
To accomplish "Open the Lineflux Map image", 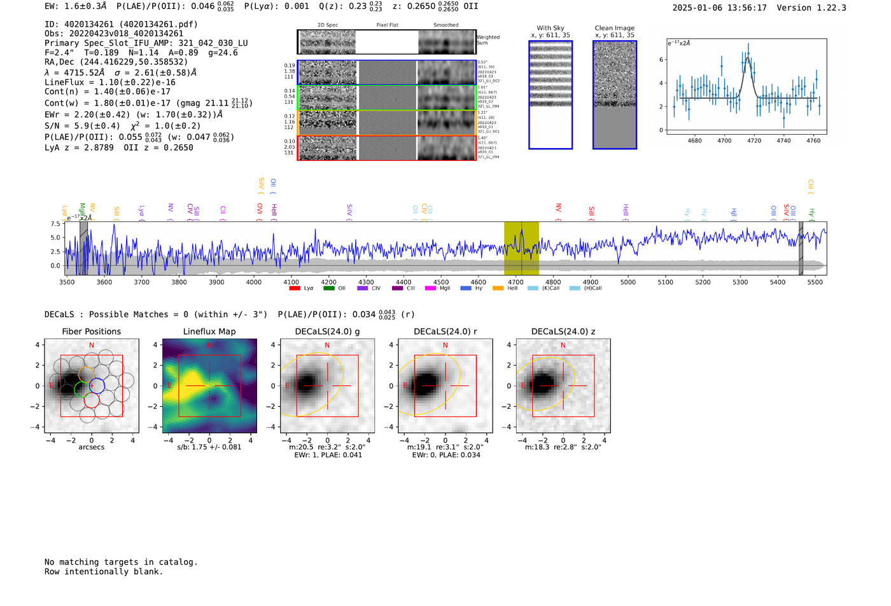I will 209,386.
